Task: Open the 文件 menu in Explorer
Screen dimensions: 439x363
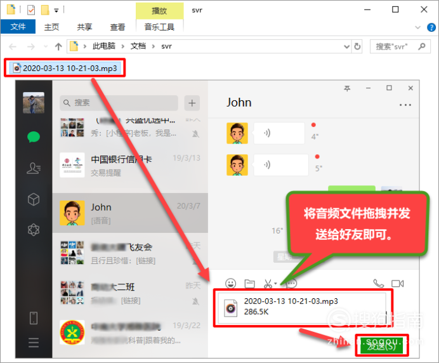Action: (18, 27)
